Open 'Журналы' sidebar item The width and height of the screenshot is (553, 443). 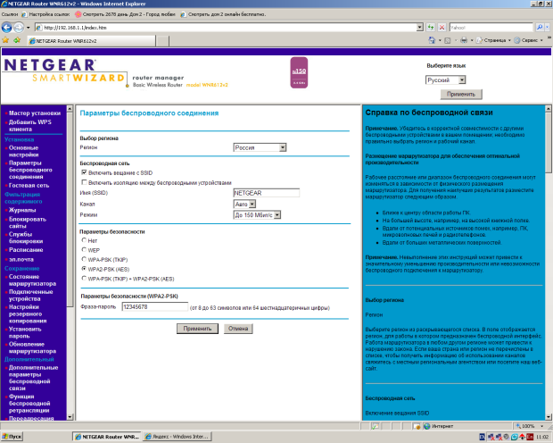(22, 210)
